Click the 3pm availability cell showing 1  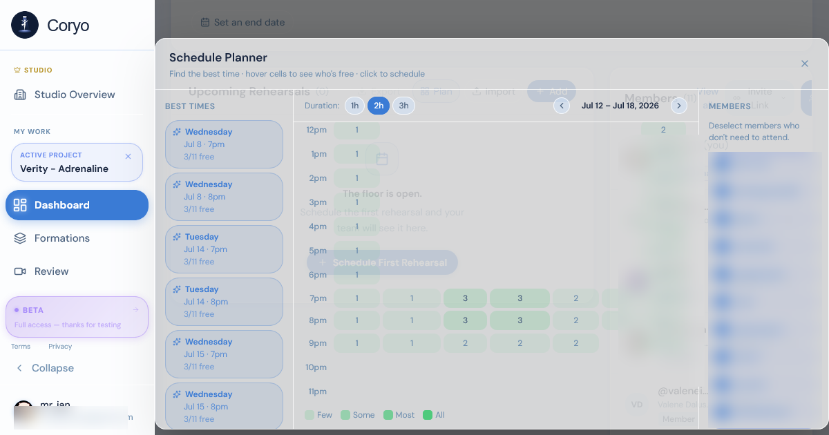357,202
